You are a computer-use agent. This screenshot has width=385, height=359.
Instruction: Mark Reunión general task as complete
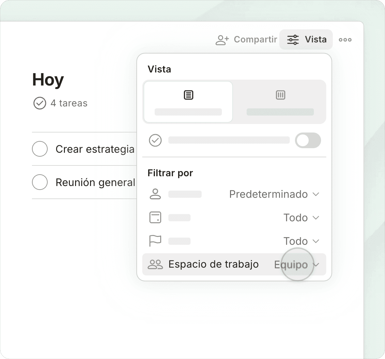[40, 182]
